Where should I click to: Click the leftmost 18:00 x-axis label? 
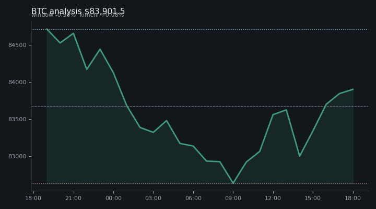pyautogui.click(x=33, y=198)
